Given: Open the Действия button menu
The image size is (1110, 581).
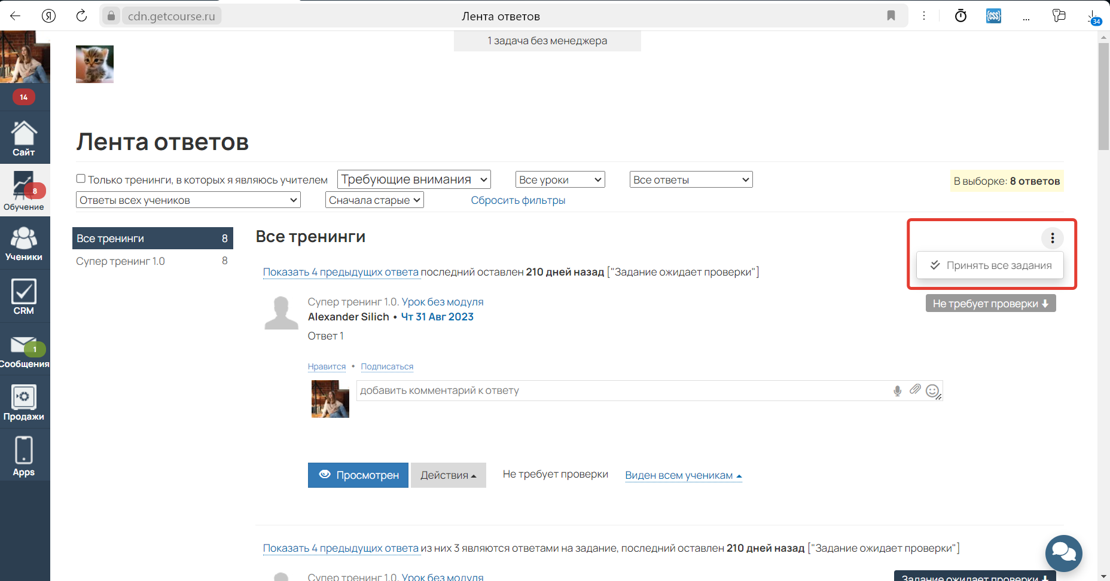Looking at the screenshot, I should click(448, 475).
